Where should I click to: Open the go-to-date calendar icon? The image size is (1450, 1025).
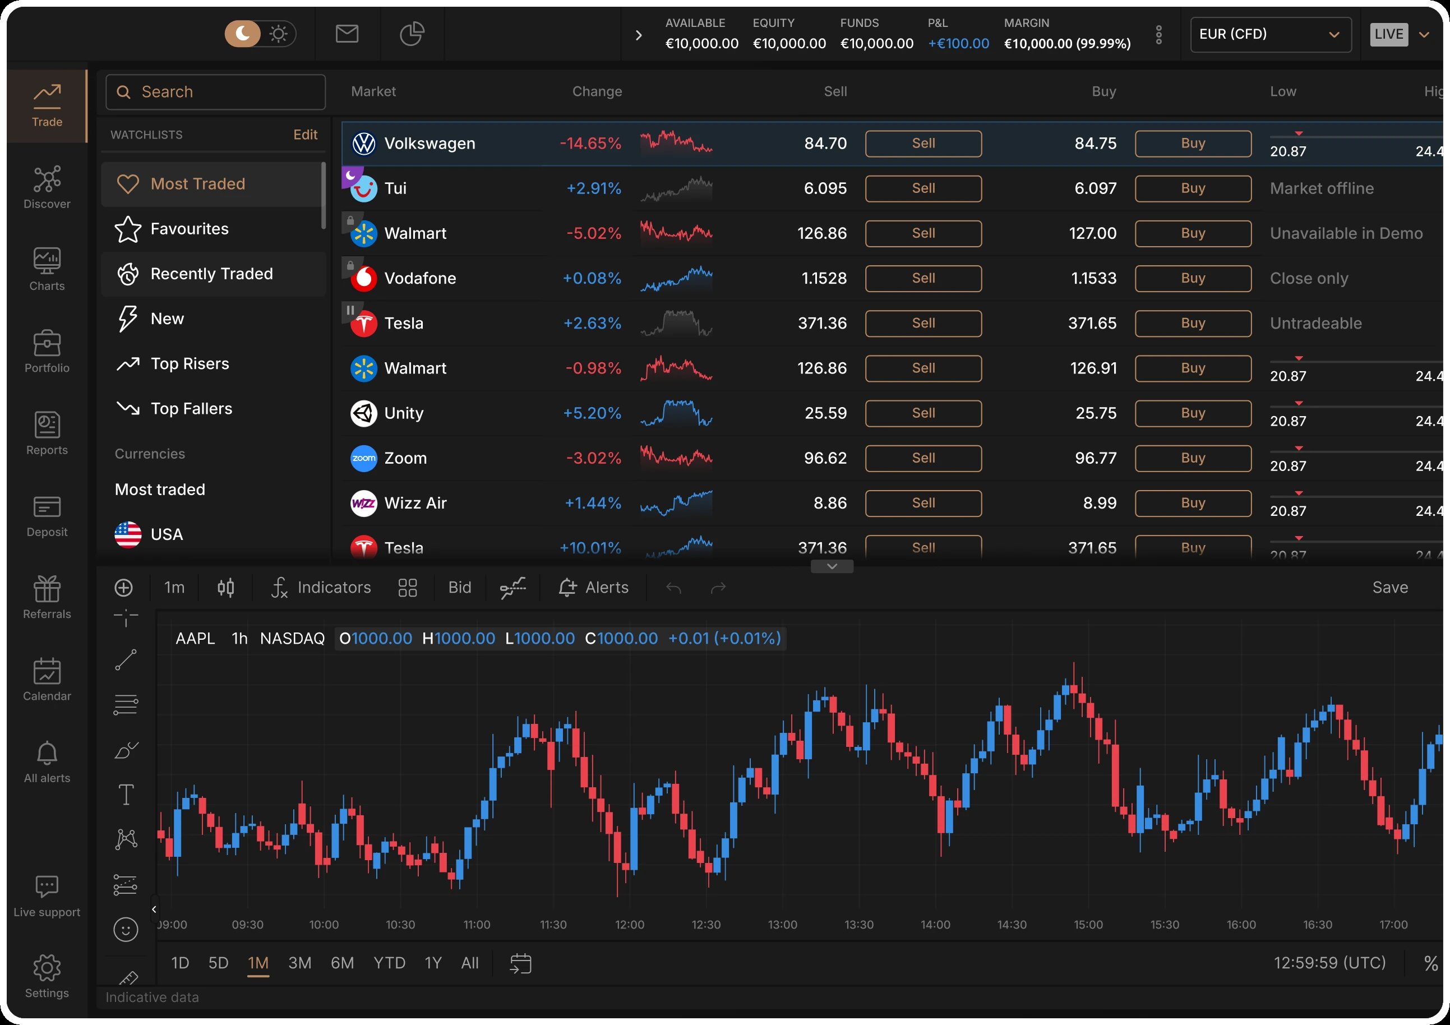click(520, 964)
